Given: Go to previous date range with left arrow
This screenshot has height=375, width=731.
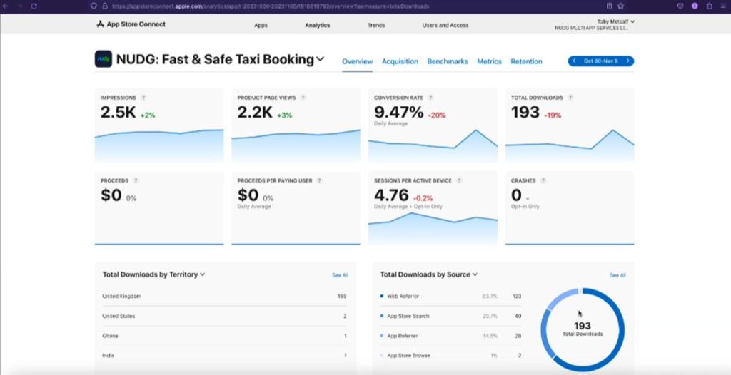Looking at the screenshot, I should tap(574, 61).
